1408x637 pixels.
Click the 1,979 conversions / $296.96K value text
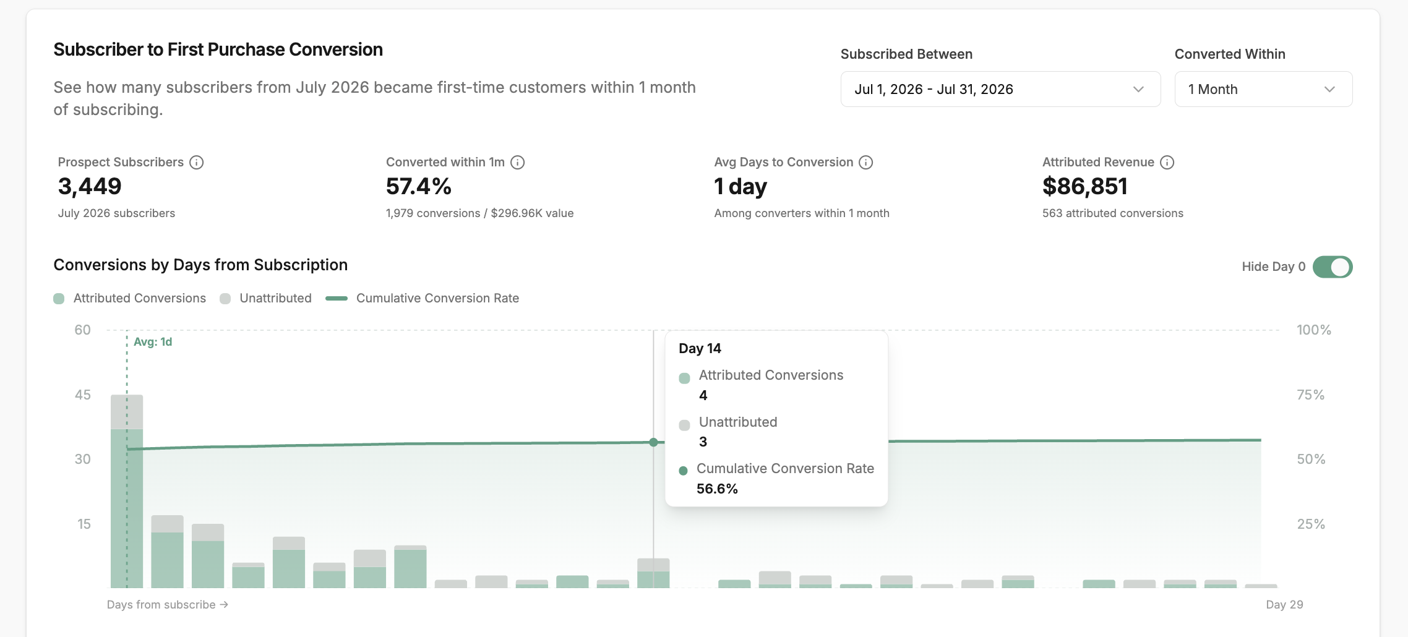tap(480, 213)
